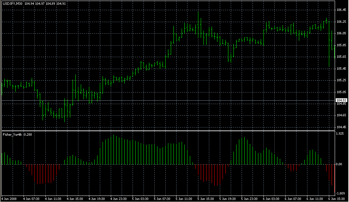Click the 104.45 price scale label
This screenshot has height=202, width=349.
pyautogui.click(x=342, y=127)
